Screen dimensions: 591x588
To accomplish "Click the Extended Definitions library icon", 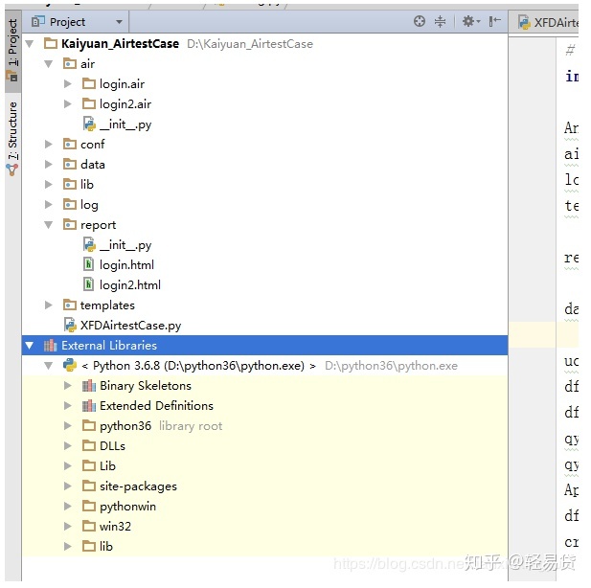I will click(89, 406).
